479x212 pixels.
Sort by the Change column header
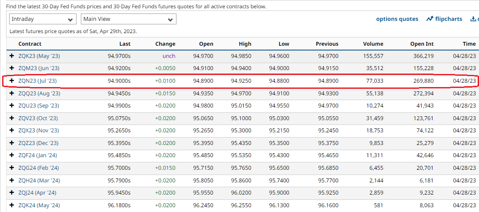tap(165, 44)
